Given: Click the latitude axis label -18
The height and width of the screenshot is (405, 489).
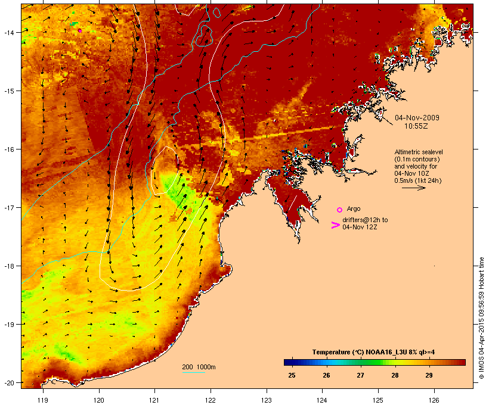Looking at the screenshot, I should tap(9, 266).
